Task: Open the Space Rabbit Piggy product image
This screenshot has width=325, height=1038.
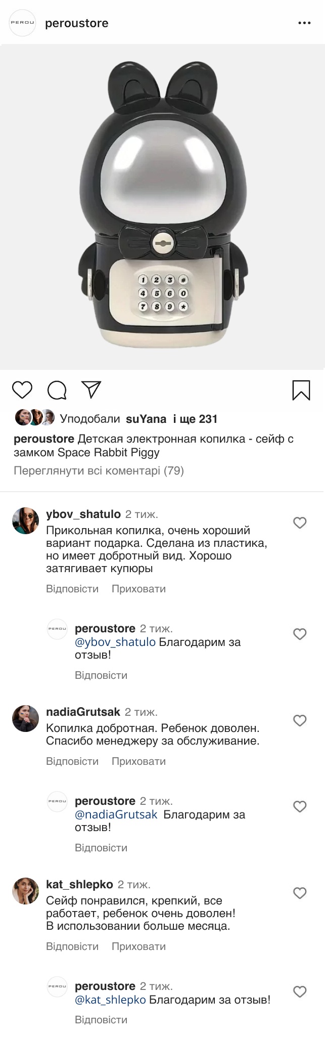Action: pos(162,207)
